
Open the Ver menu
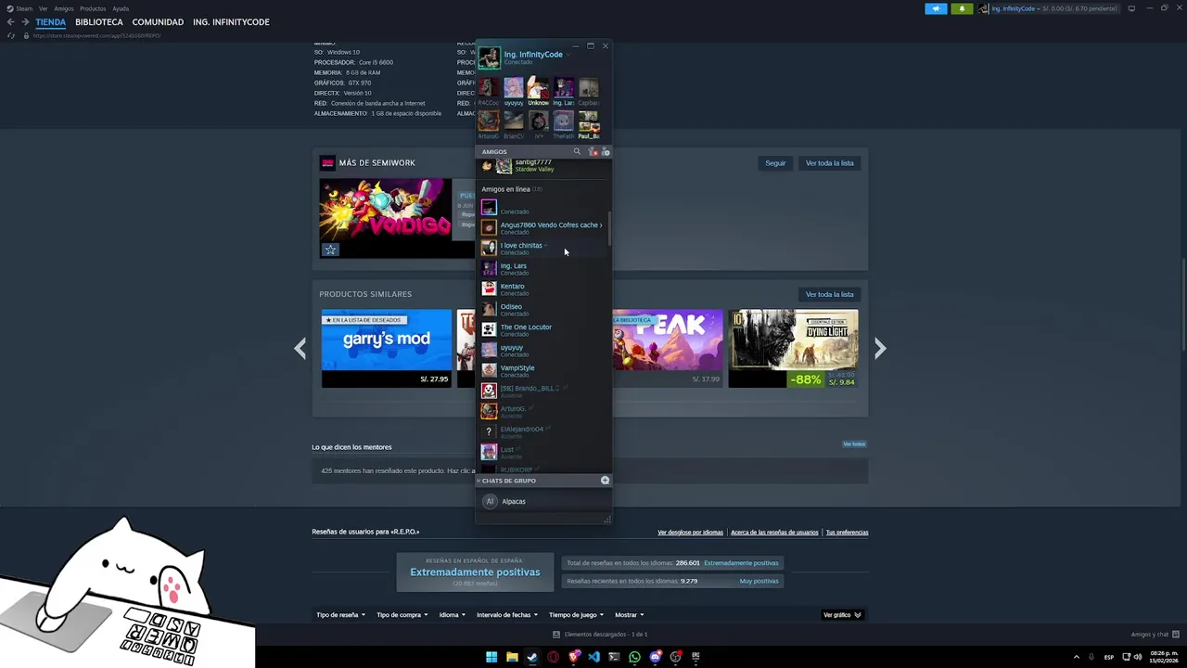click(x=43, y=8)
